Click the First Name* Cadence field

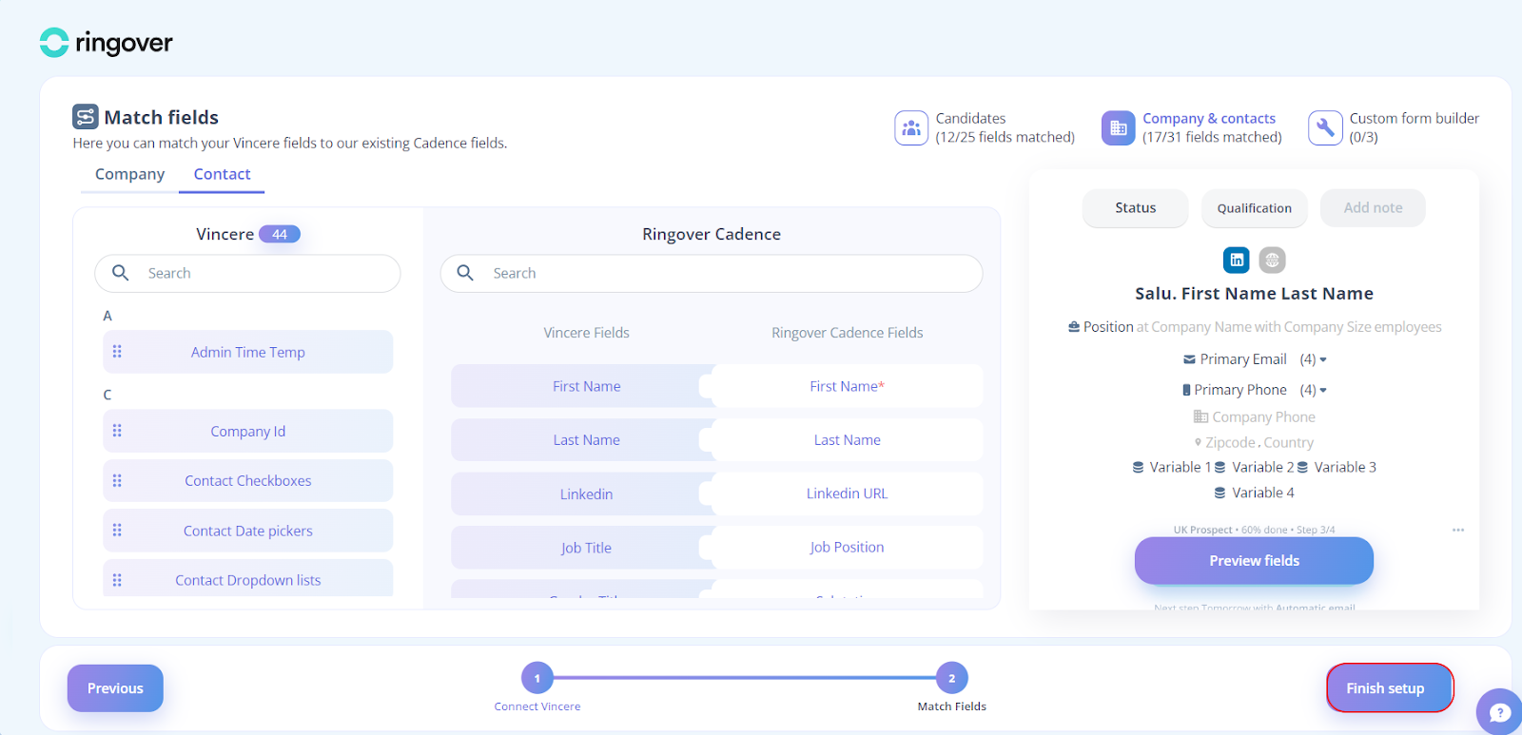click(x=847, y=386)
